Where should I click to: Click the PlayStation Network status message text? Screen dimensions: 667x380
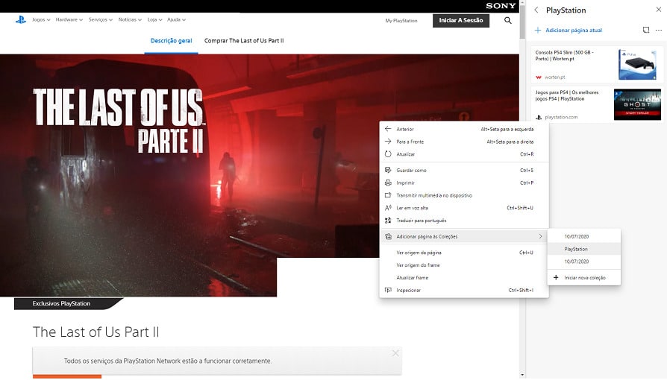click(168, 361)
